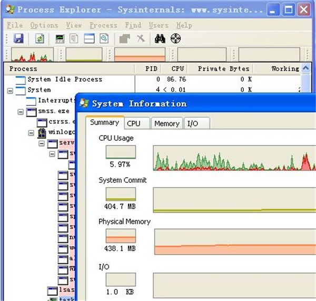The image size is (316, 301).
Task: Collapse the winlogon tree node
Action: (31, 133)
